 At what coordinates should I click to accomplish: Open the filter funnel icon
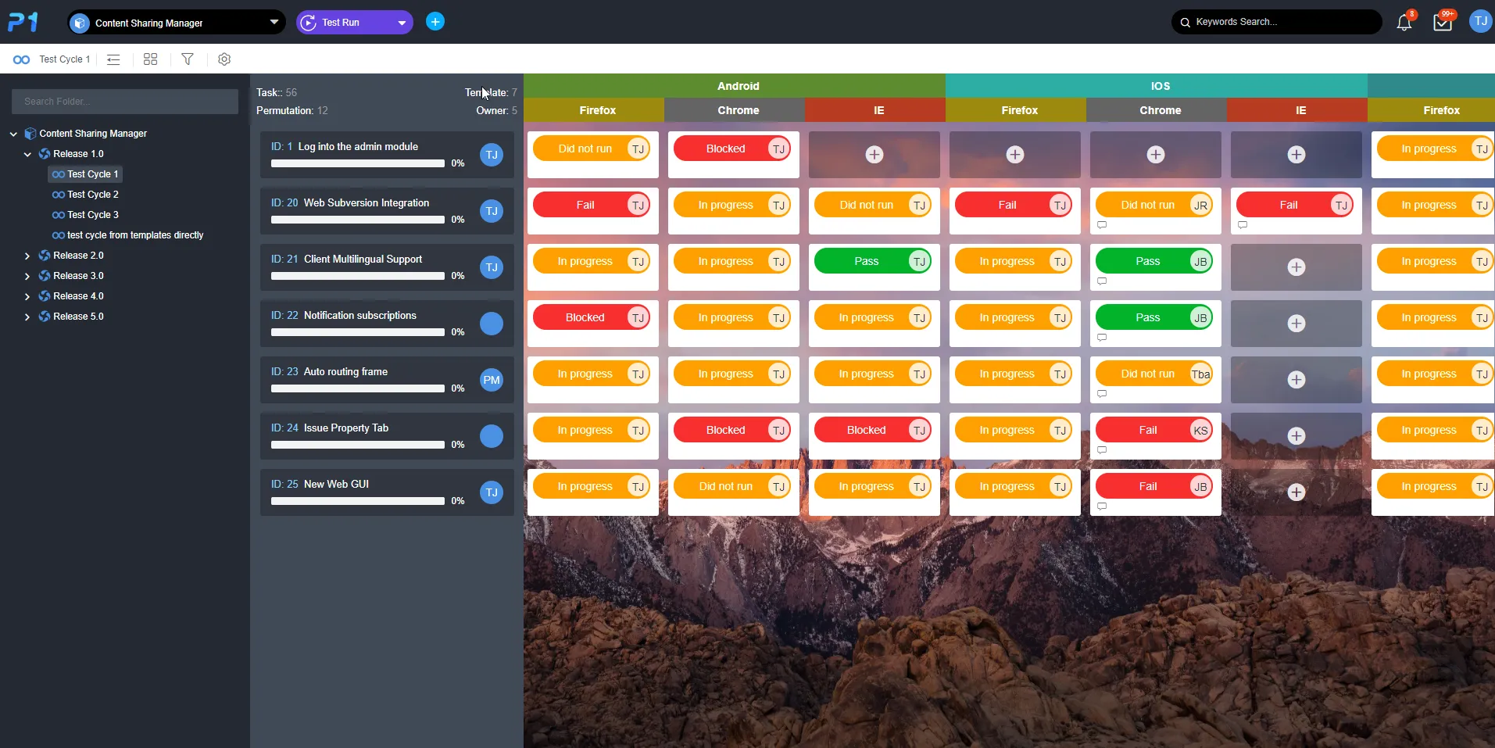point(188,59)
